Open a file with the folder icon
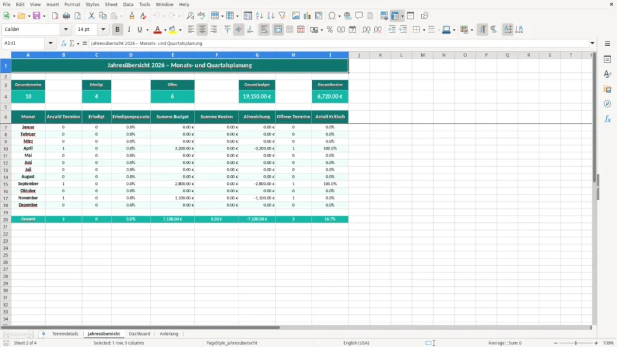 21,16
